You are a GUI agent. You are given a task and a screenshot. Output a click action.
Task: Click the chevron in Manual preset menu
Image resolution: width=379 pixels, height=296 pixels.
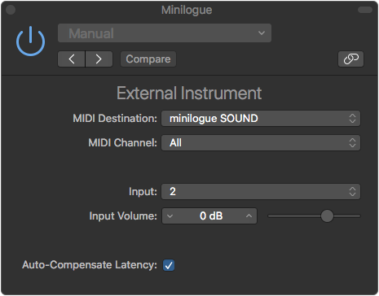262,33
